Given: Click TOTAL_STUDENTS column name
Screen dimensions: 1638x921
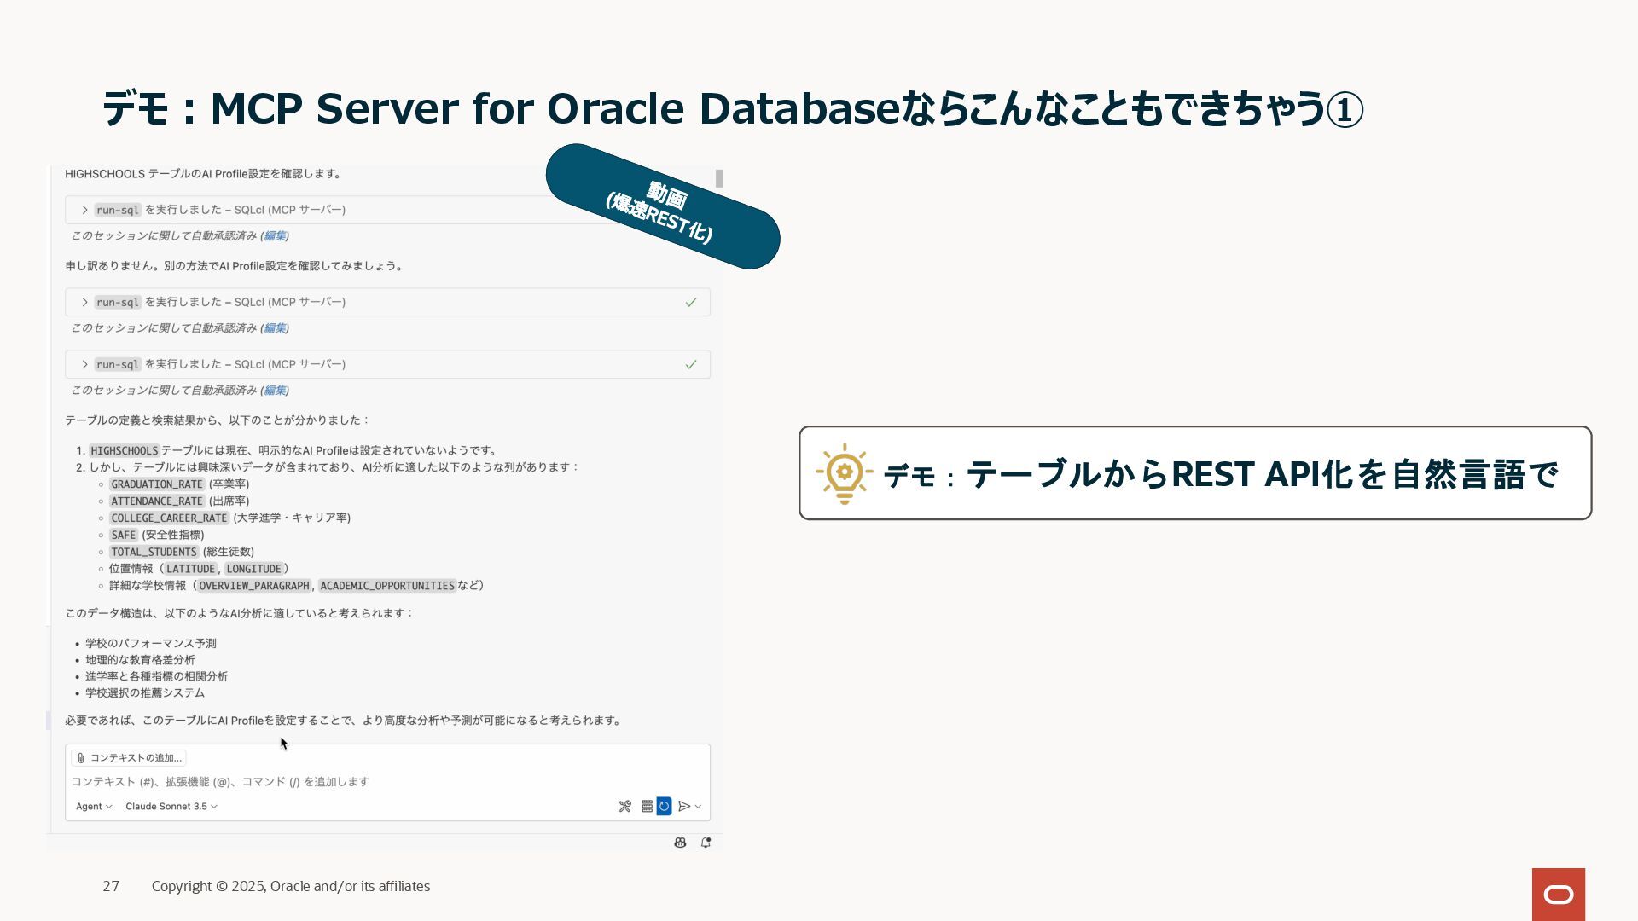Looking at the screenshot, I should 154,552.
